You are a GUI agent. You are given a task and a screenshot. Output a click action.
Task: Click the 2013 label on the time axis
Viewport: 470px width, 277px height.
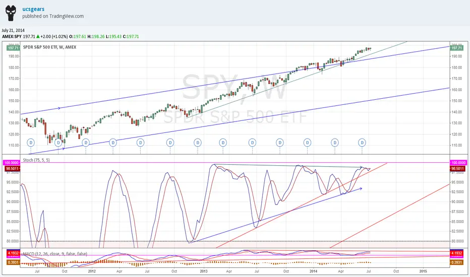204,271
